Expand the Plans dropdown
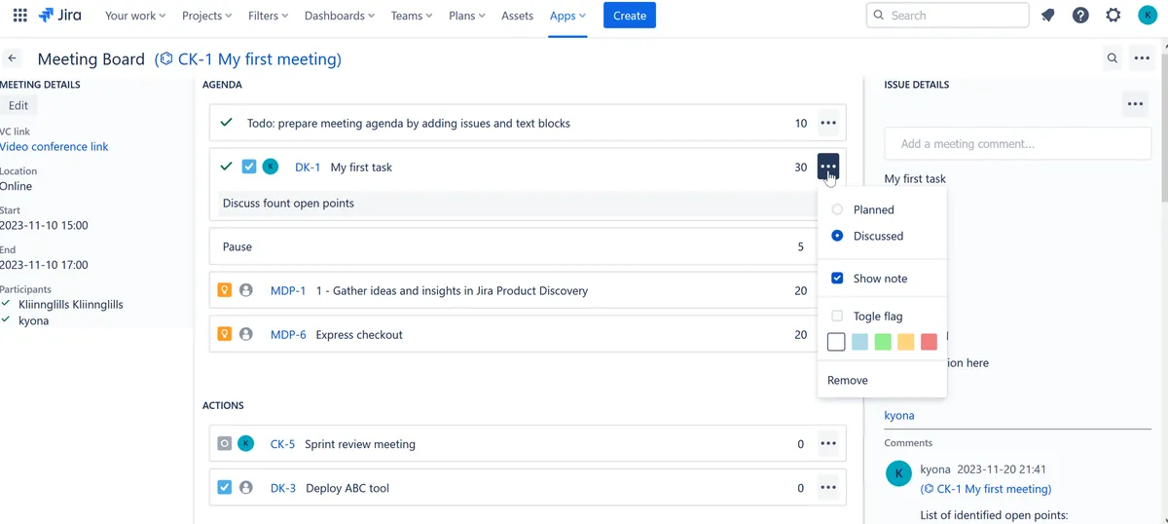The height and width of the screenshot is (524, 1168). coord(468,16)
